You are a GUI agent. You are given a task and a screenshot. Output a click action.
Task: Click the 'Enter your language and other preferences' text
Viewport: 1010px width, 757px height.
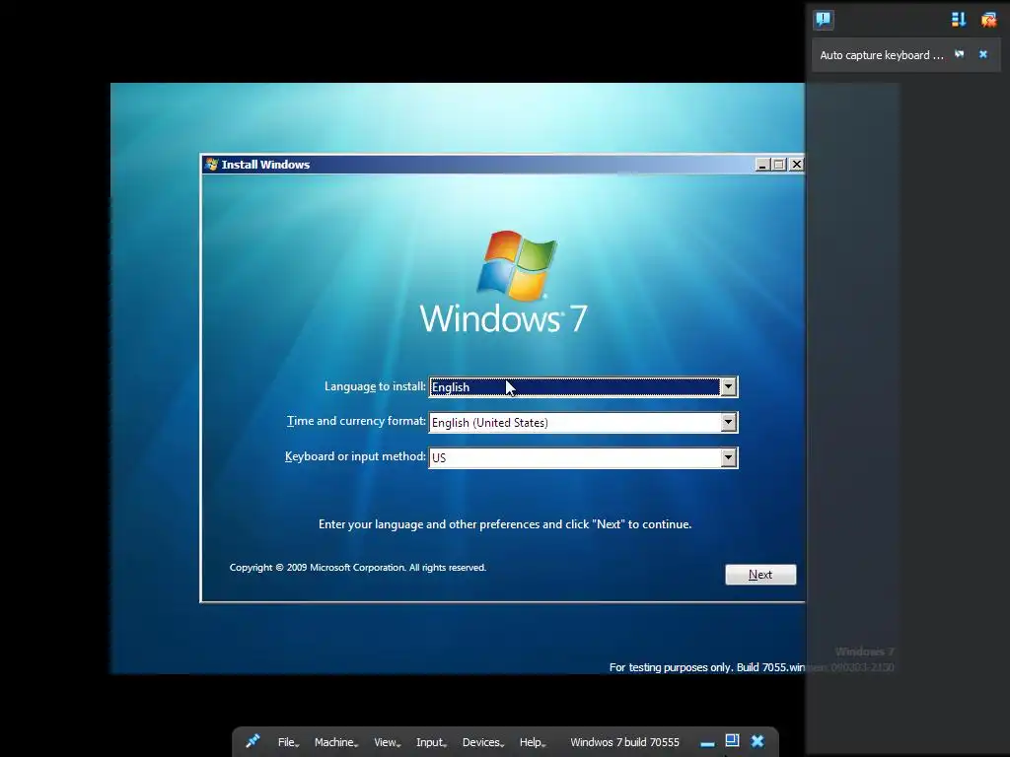click(x=505, y=524)
